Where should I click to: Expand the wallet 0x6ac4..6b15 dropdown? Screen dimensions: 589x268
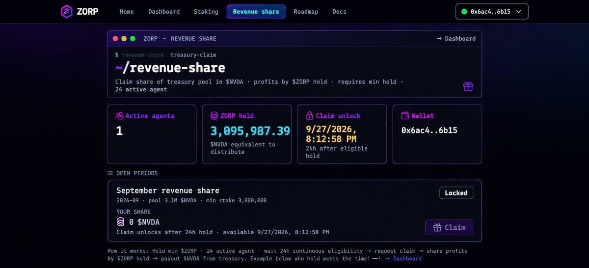[x=492, y=11]
